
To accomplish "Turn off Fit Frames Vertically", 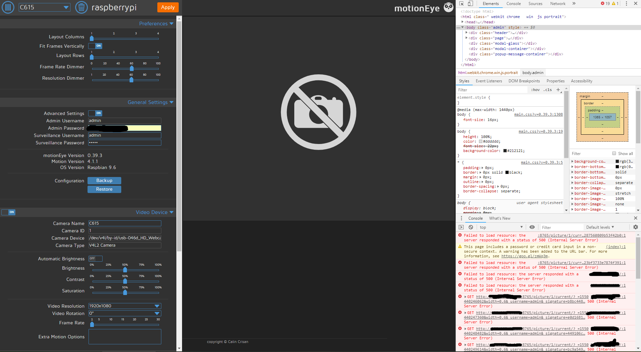I will point(95,46).
